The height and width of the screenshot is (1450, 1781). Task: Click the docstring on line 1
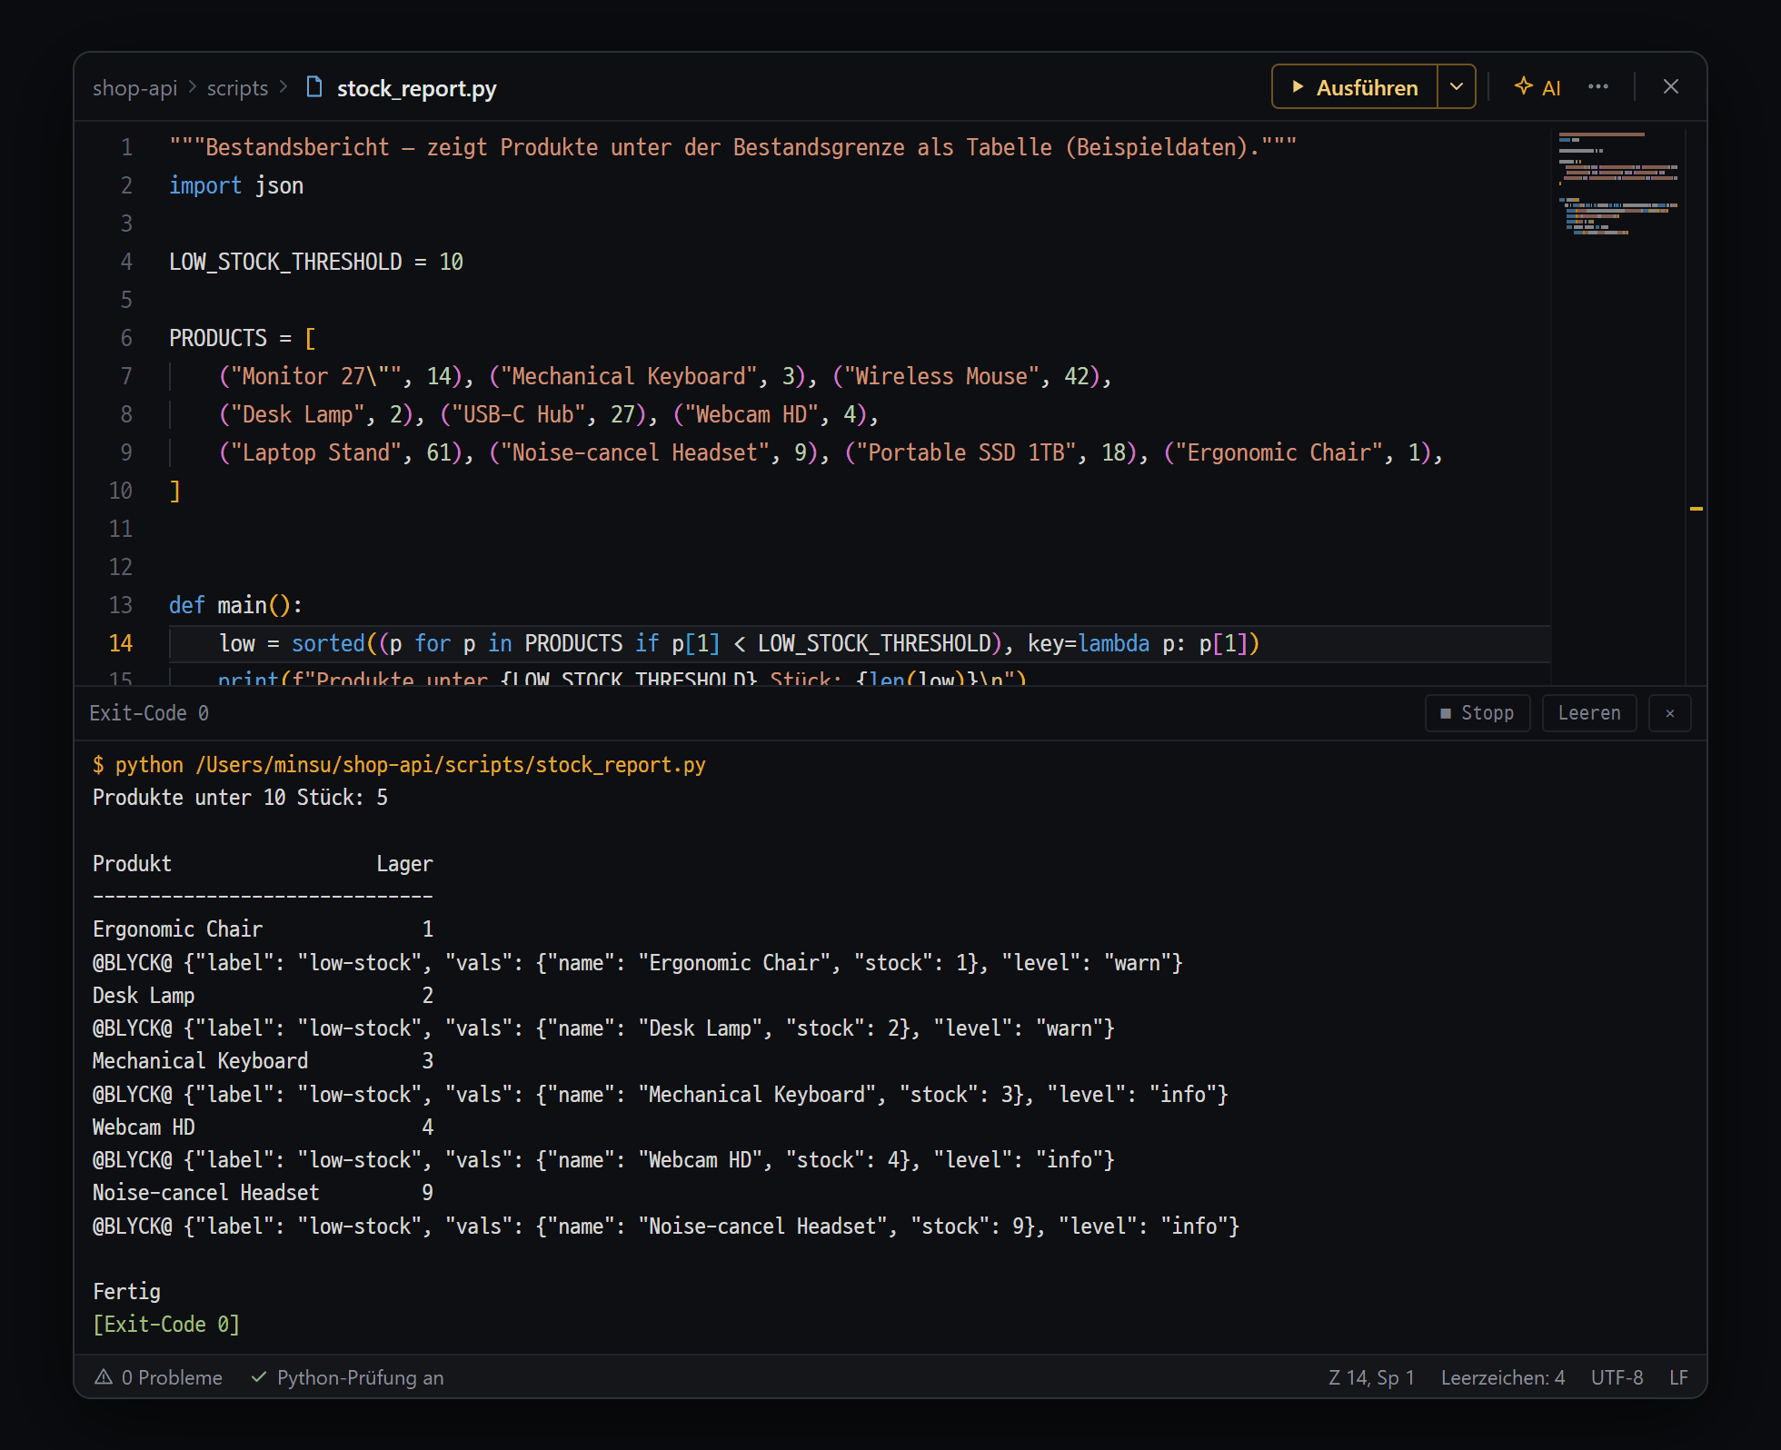732,147
